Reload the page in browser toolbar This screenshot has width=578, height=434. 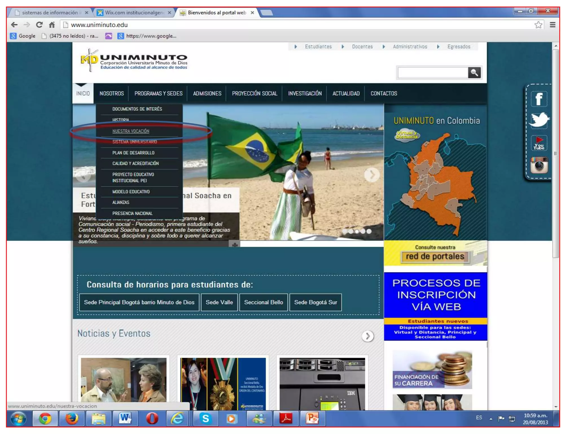[39, 25]
